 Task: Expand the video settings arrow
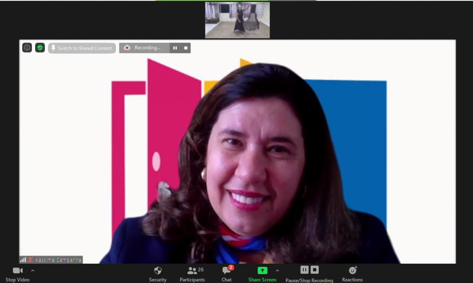pyautogui.click(x=33, y=271)
